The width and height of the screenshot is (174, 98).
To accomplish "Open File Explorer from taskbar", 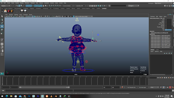I will [11, 96].
